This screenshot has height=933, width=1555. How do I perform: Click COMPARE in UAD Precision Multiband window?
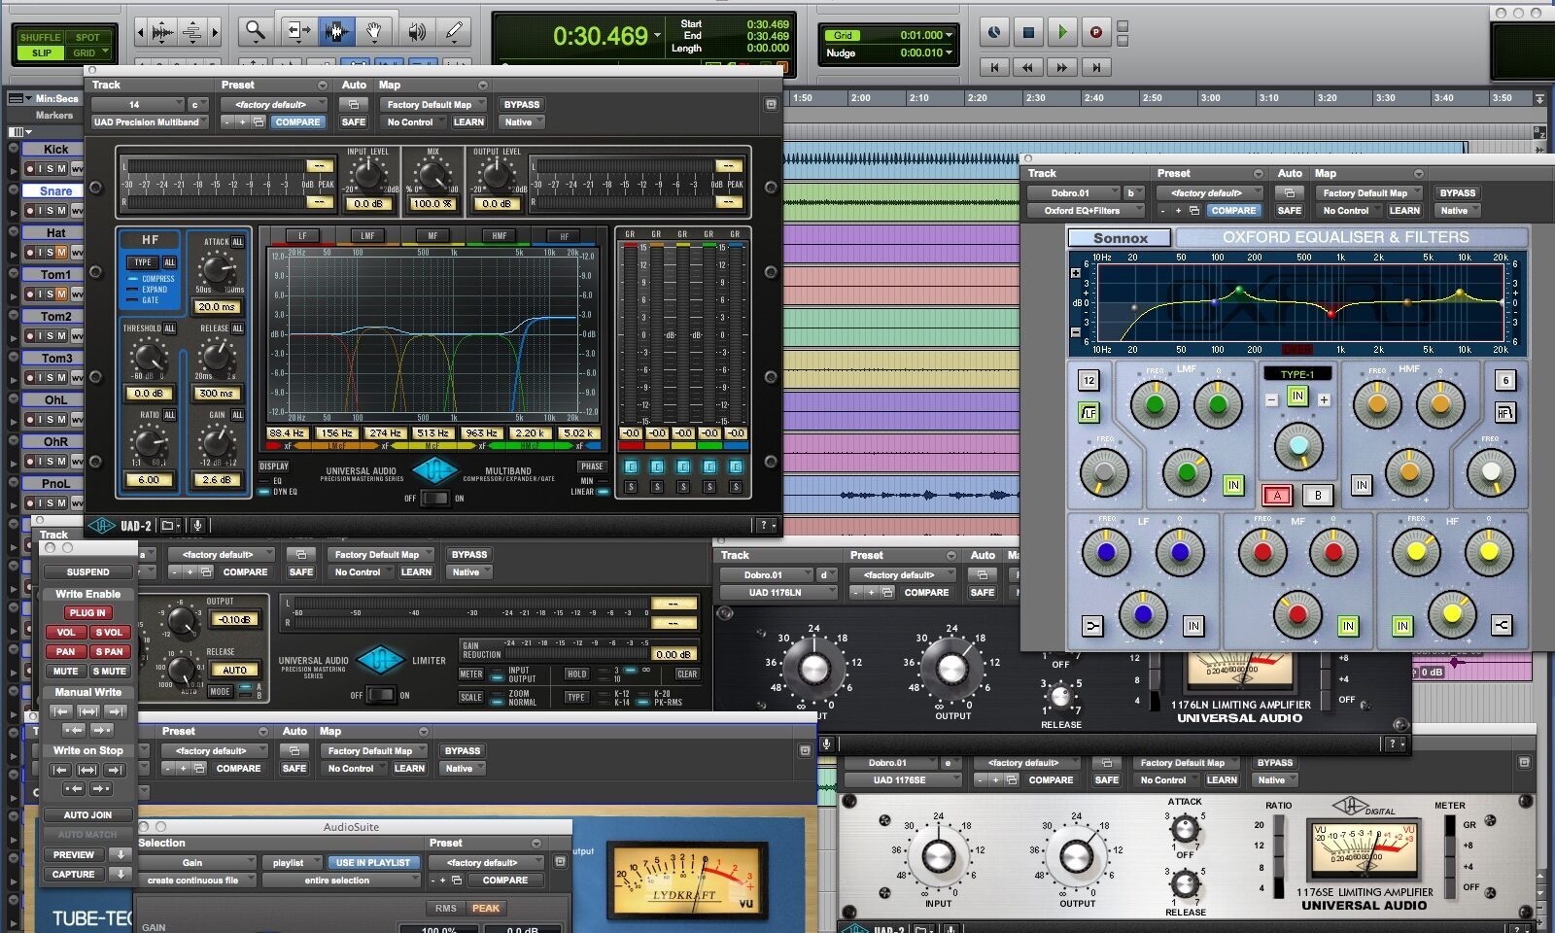coord(297,122)
